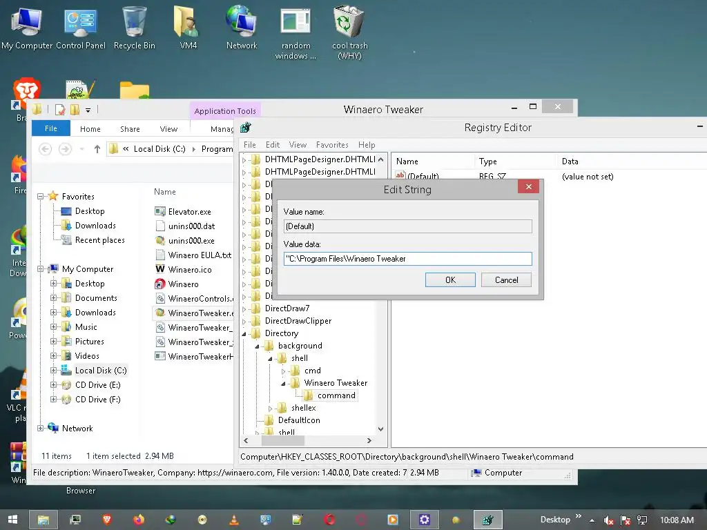Open VLC media player from taskbar
This screenshot has height=530, width=707.
[234, 520]
